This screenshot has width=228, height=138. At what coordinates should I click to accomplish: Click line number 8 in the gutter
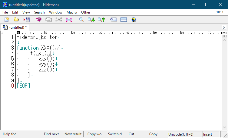[12, 75]
